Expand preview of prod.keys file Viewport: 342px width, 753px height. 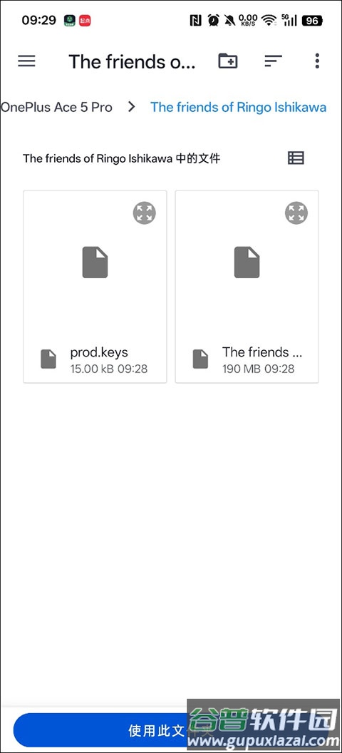coord(145,212)
